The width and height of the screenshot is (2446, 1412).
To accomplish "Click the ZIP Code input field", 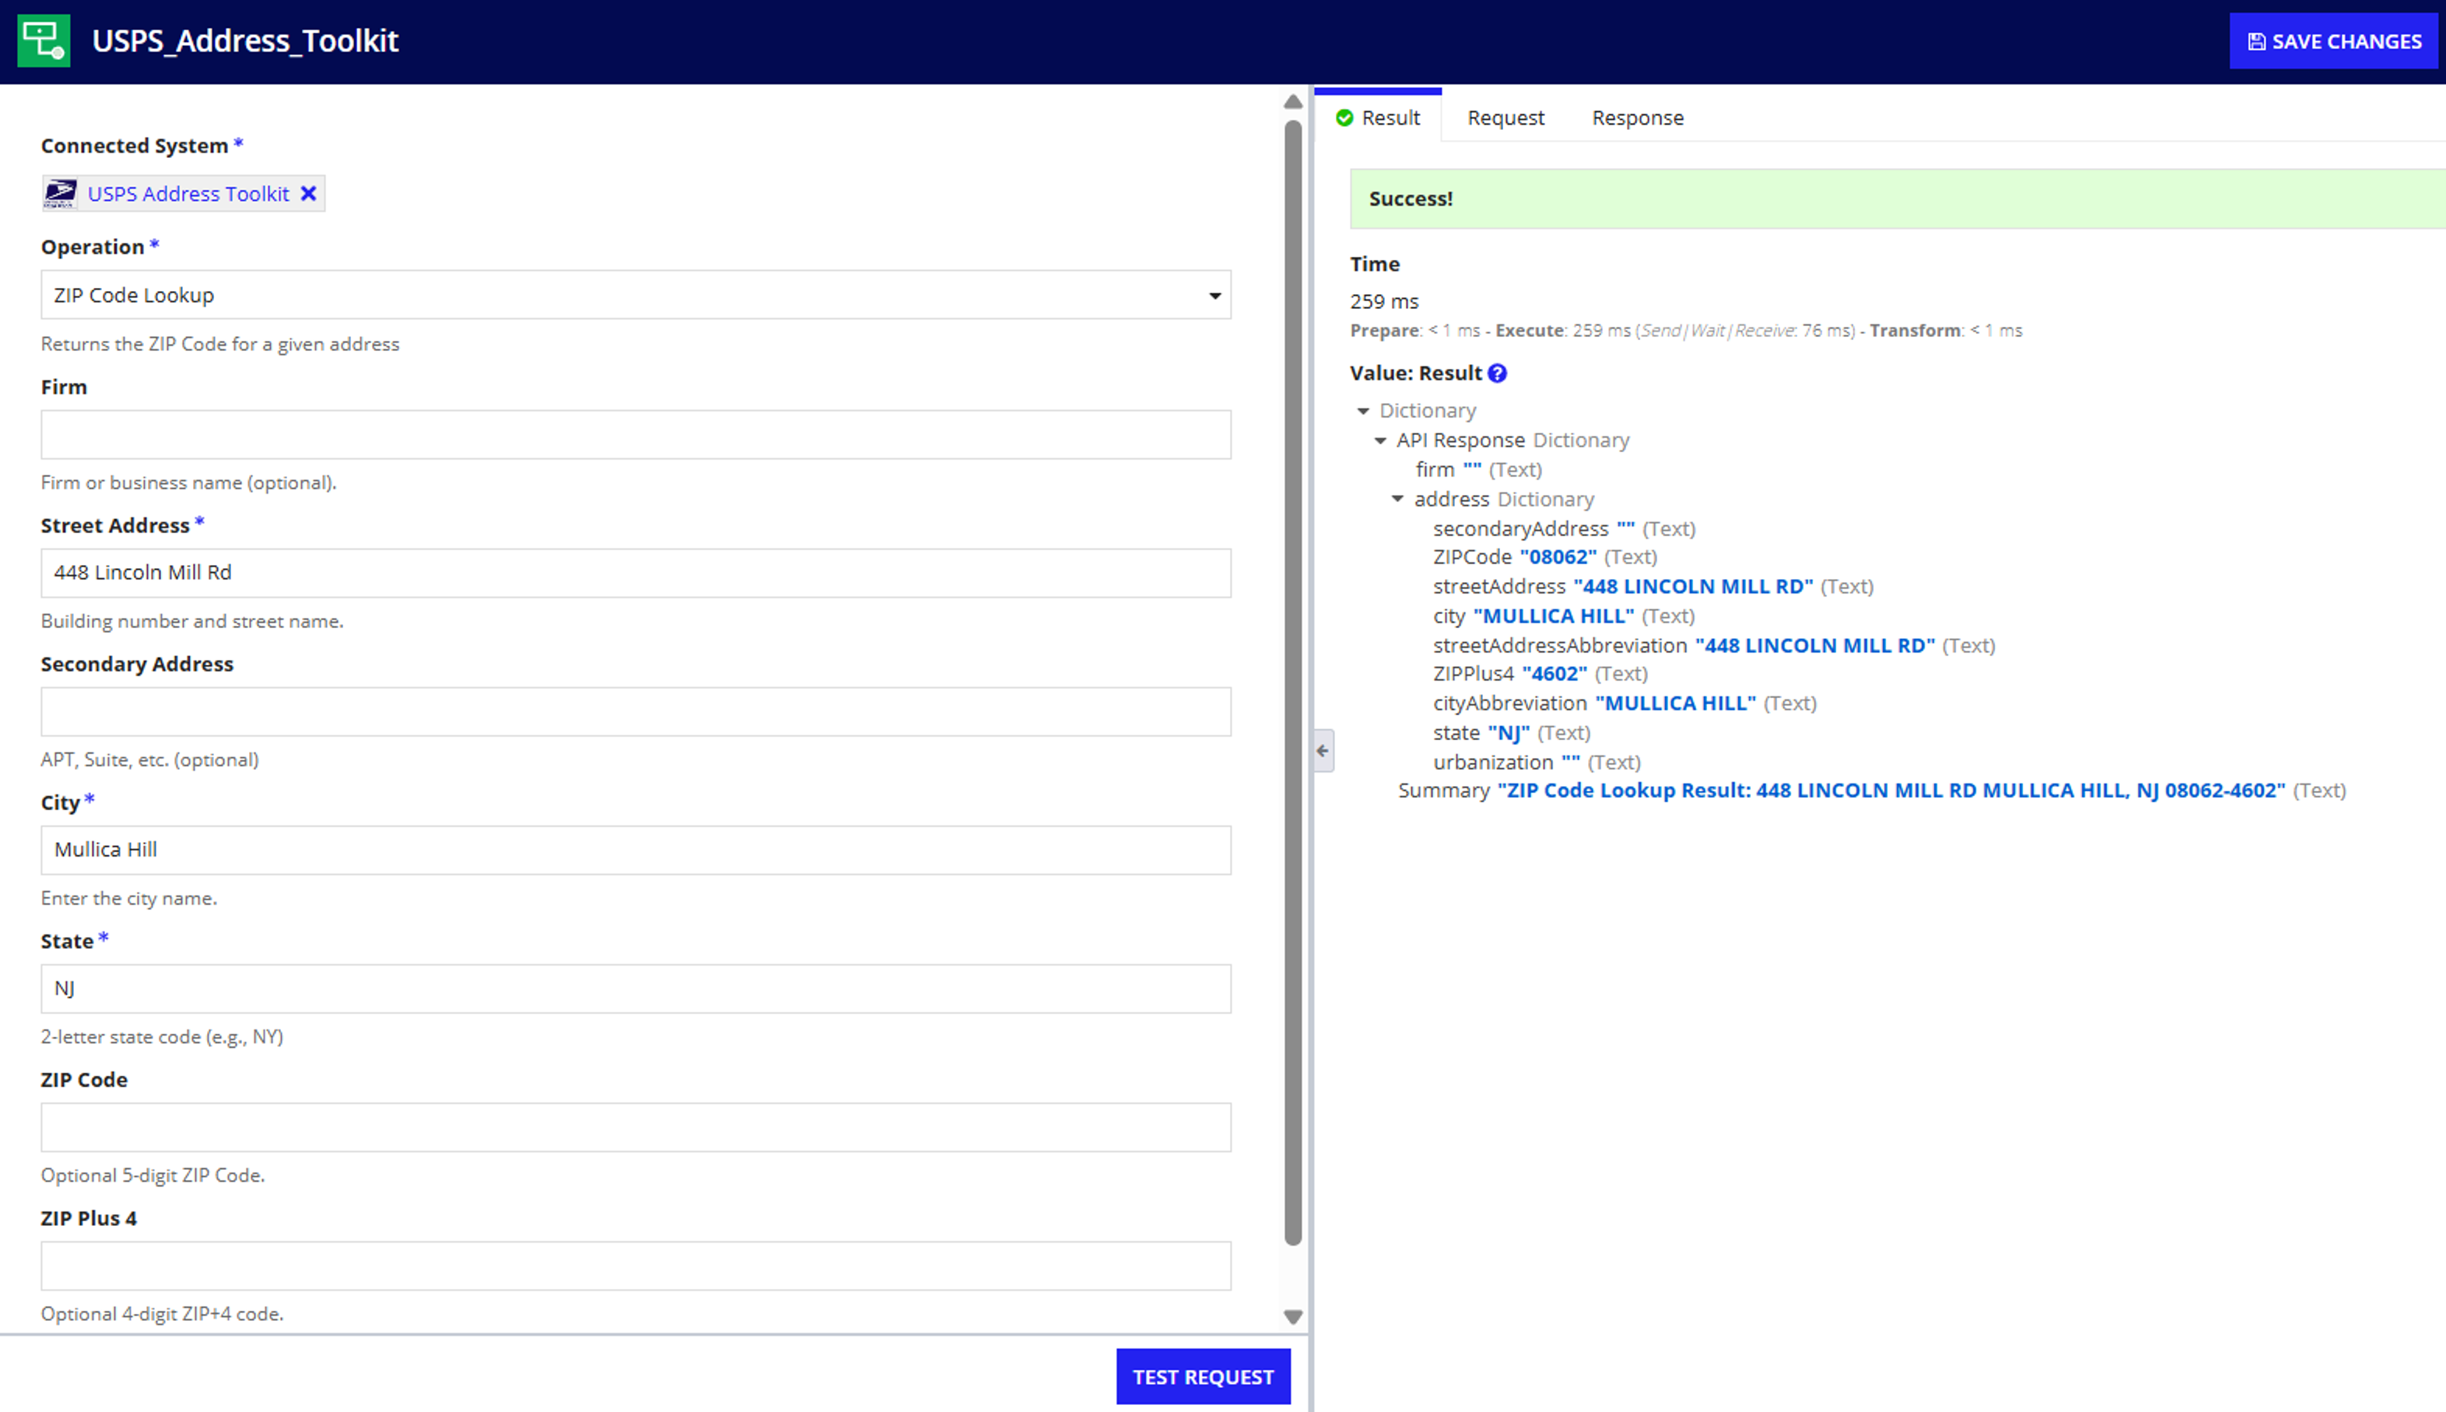I will coord(636,1128).
